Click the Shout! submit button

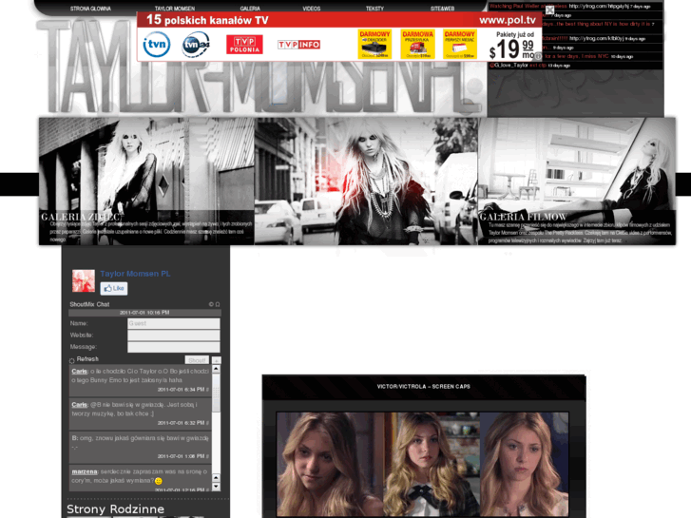(x=197, y=360)
